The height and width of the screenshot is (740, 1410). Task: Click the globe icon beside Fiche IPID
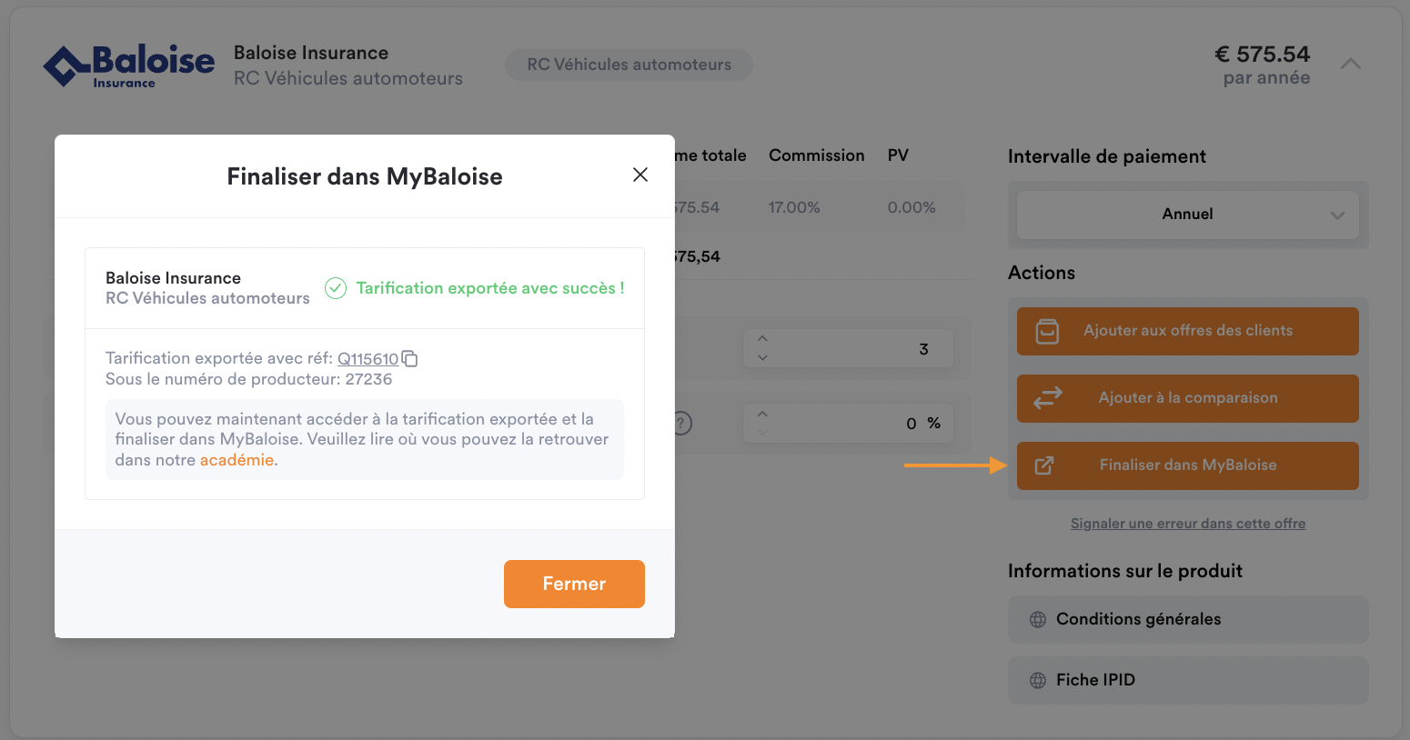[1038, 680]
